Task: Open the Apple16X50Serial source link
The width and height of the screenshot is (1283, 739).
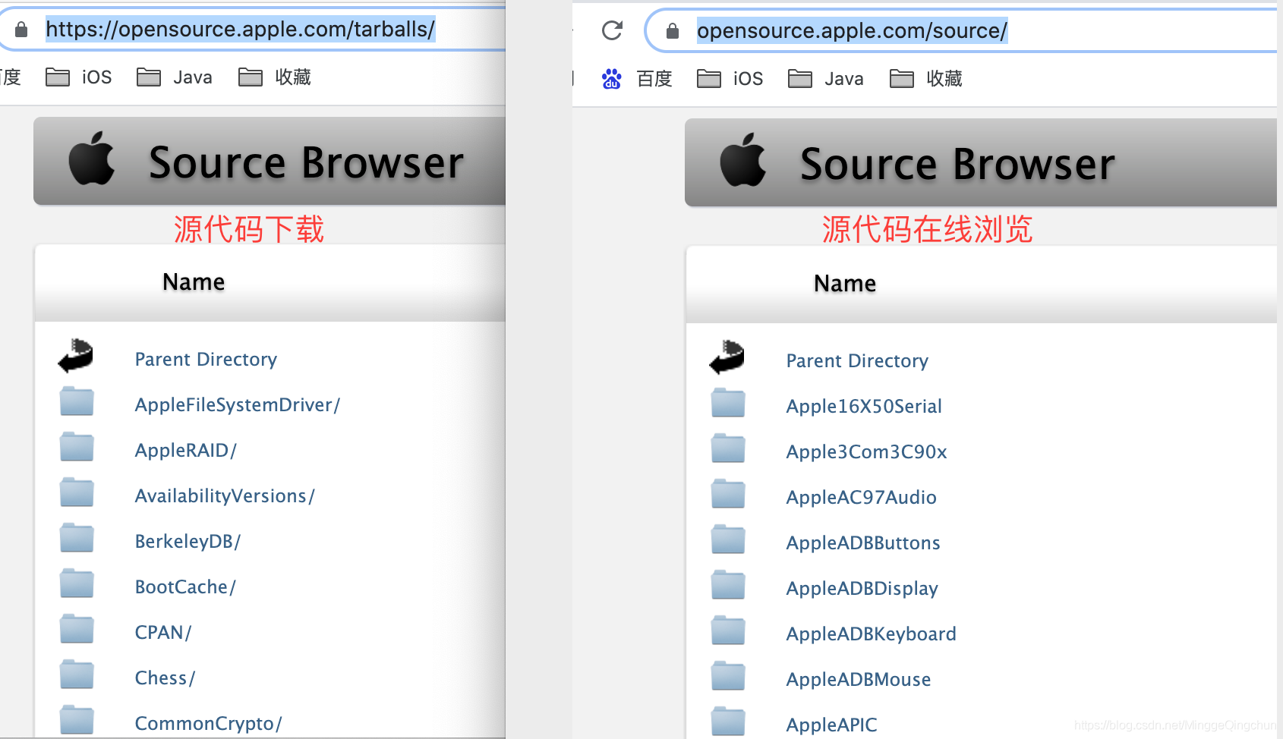Action: (x=863, y=406)
